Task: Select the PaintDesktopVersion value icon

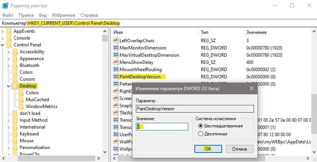Action: (116, 77)
